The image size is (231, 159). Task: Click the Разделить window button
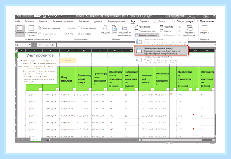[x=167, y=27]
